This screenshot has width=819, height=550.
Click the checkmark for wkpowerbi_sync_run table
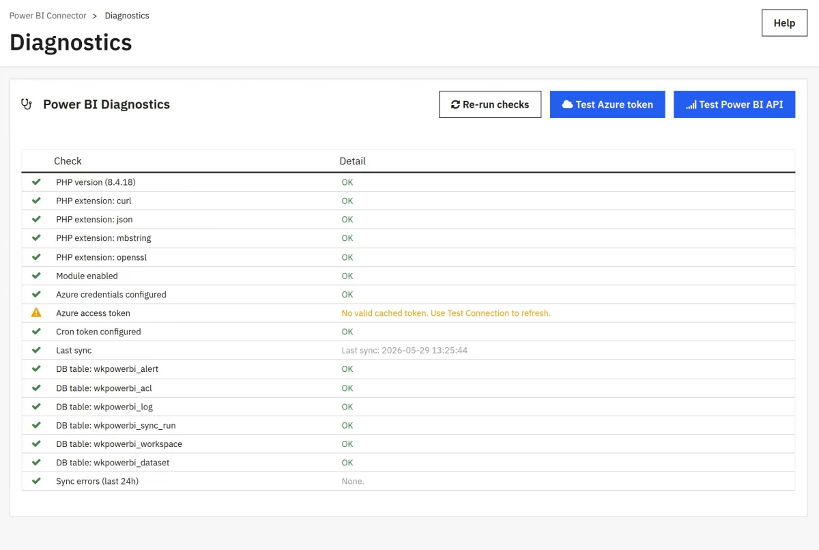(x=36, y=425)
